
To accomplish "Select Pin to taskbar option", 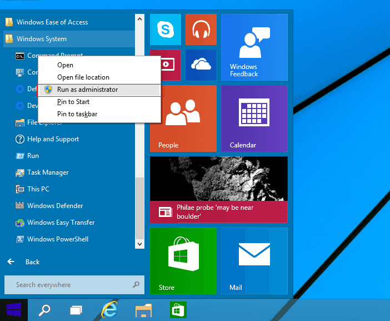I will 77,114.
